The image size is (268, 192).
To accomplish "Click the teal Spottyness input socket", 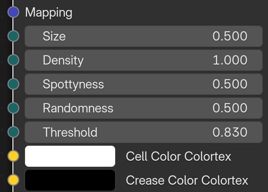I will 13,84.
